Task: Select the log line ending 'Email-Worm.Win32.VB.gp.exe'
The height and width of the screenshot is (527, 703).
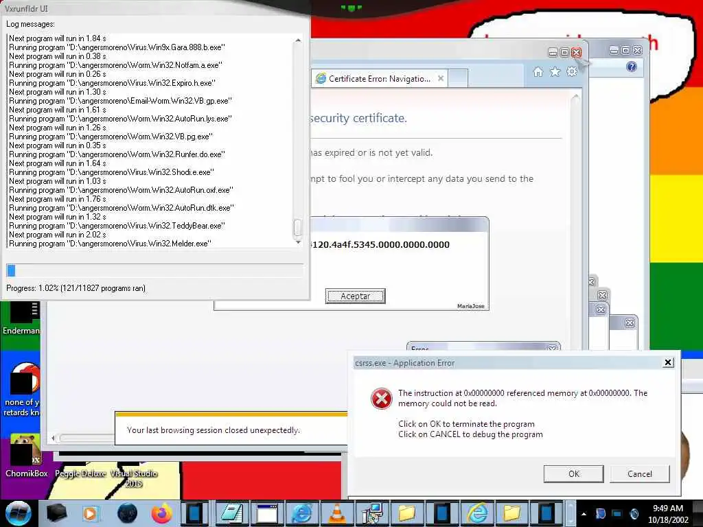Action: click(x=121, y=101)
